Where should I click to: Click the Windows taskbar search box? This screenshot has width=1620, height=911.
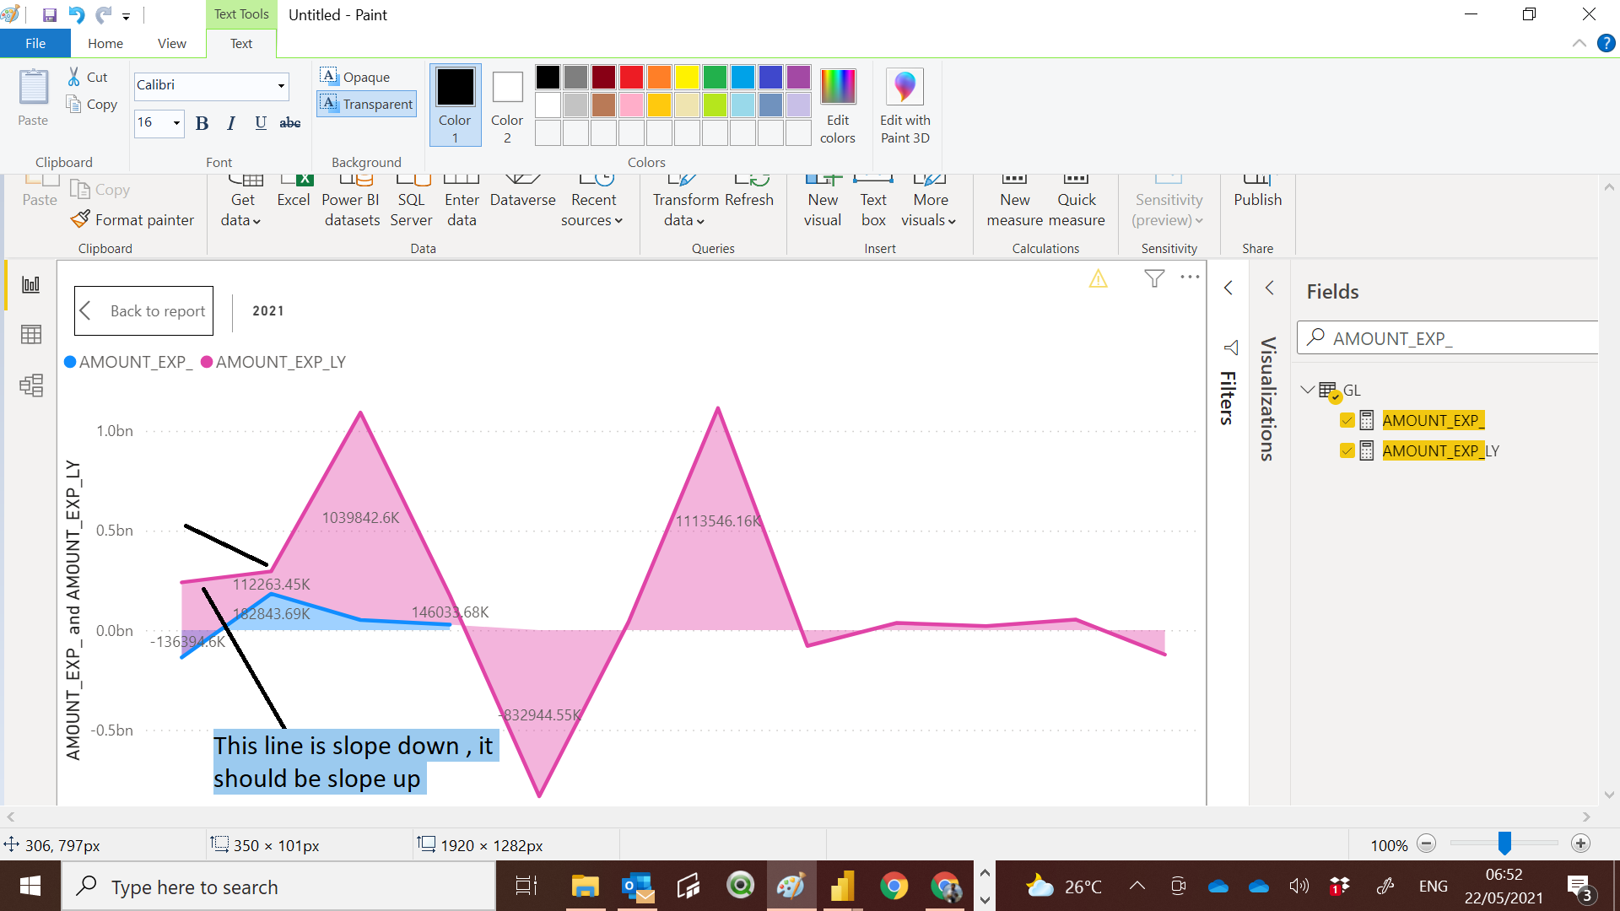pyautogui.click(x=278, y=887)
